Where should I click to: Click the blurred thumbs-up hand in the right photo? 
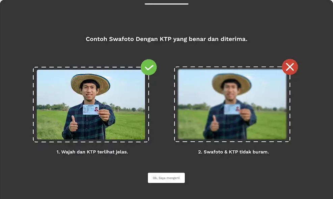(215, 124)
